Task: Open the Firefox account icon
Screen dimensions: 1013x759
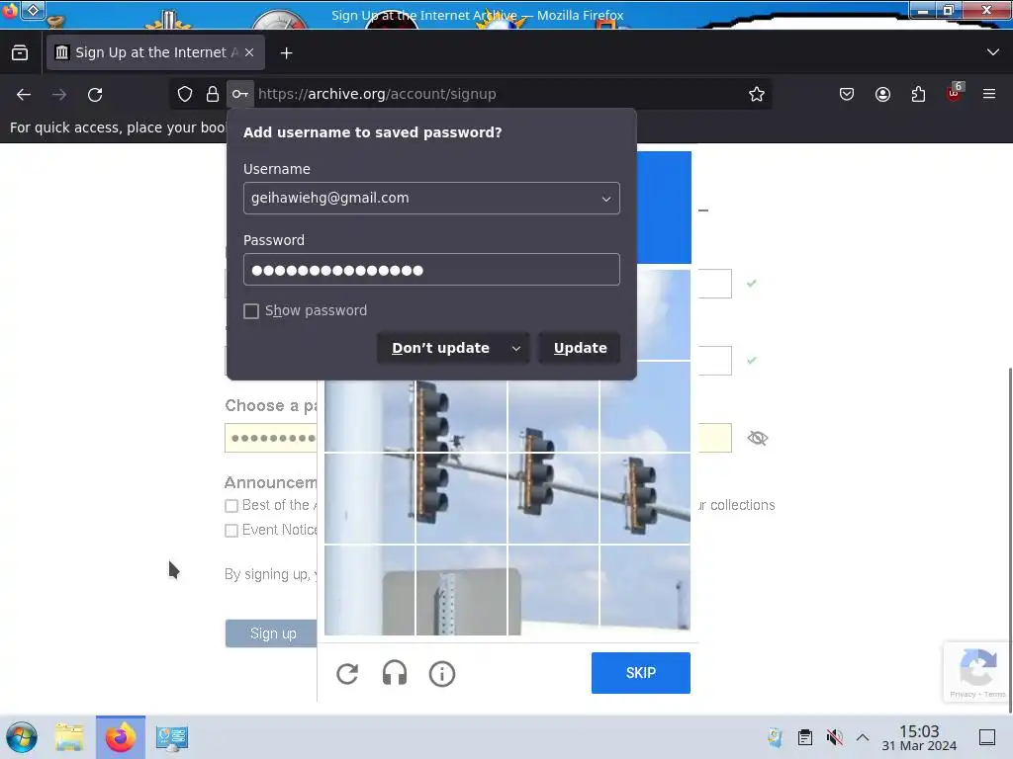Action: point(882,94)
